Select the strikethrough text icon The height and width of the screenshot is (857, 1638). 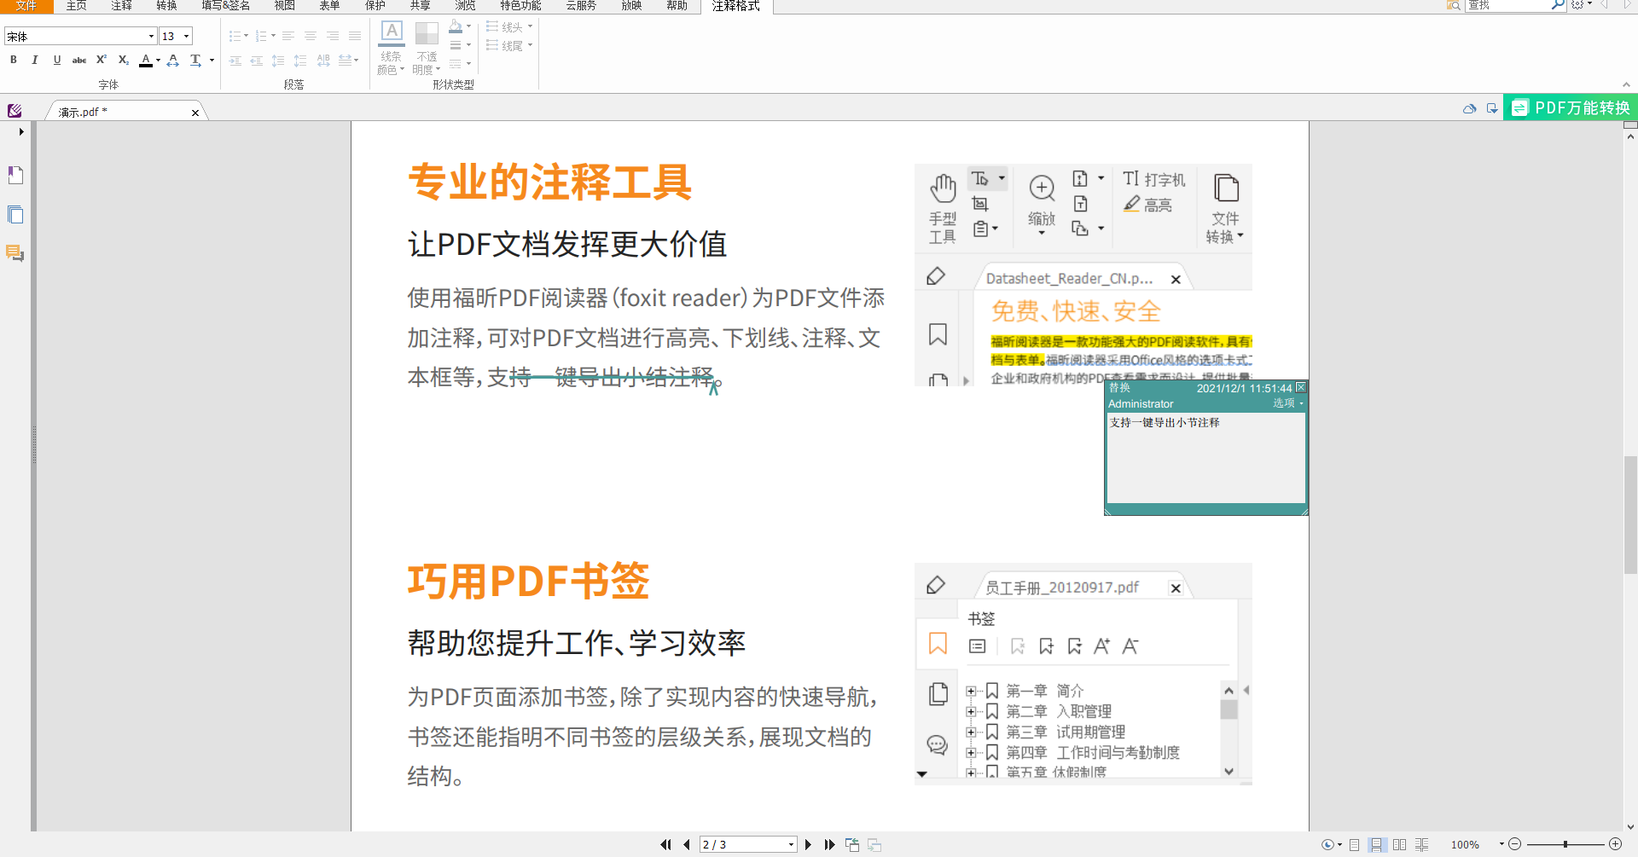[x=79, y=60]
